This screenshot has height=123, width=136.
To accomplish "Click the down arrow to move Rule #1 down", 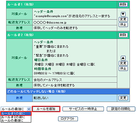I will [x=123, y=14].
